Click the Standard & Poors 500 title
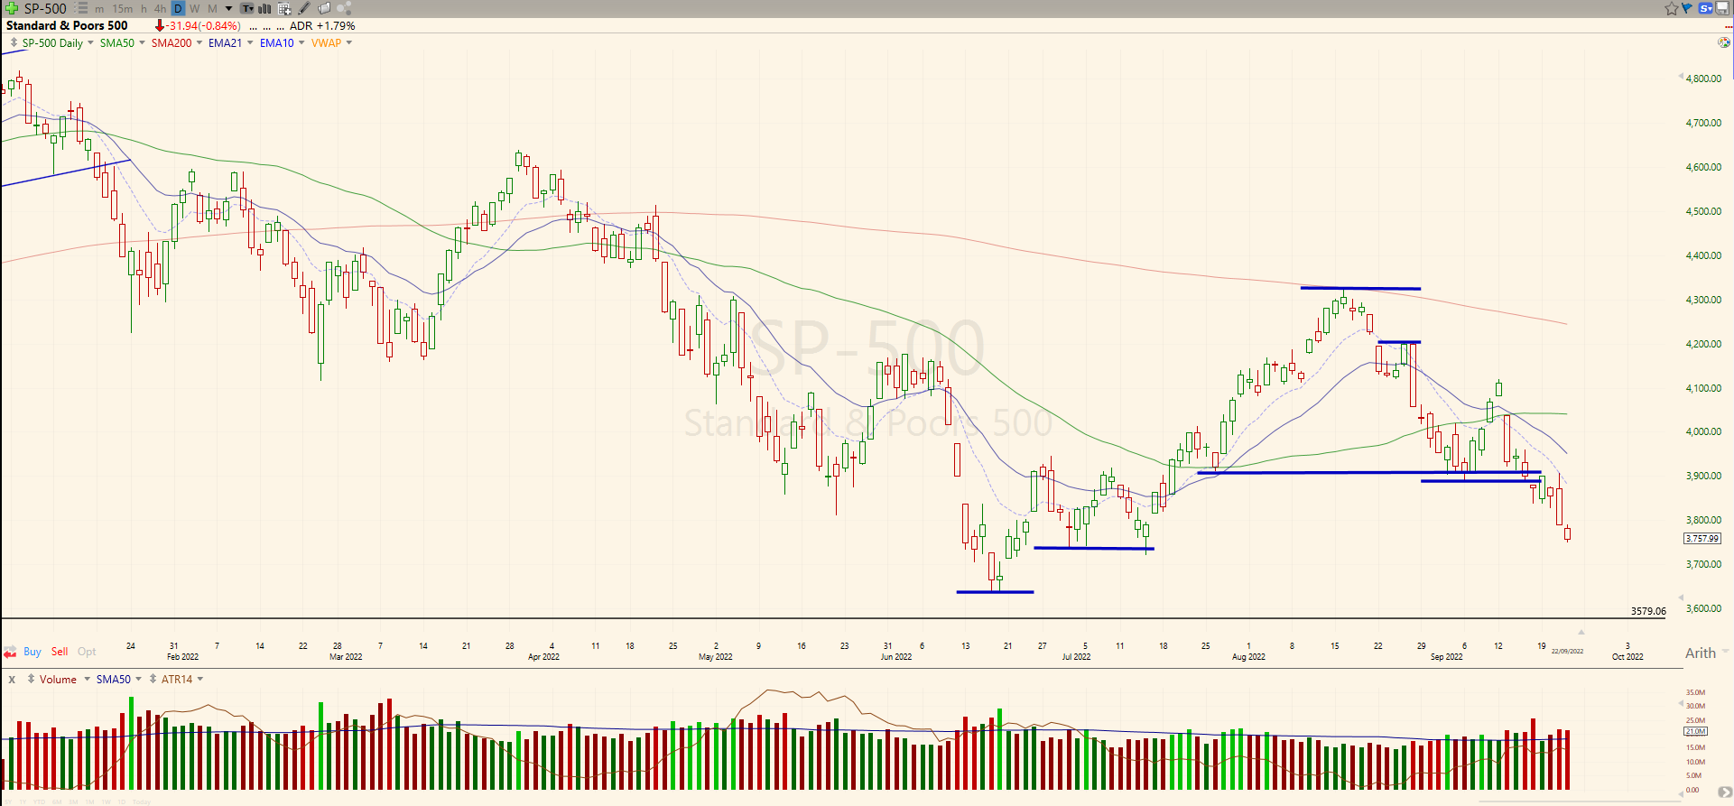 (67, 25)
